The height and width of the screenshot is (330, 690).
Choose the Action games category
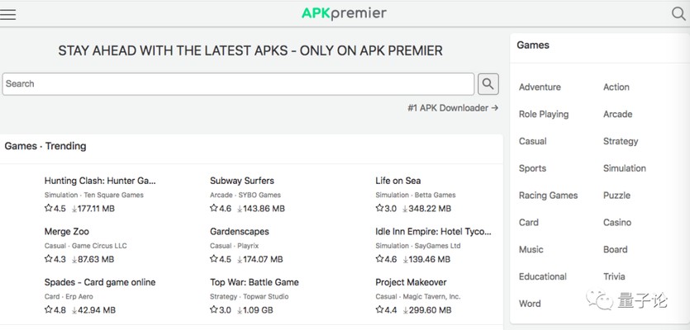(x=616, y=87)
